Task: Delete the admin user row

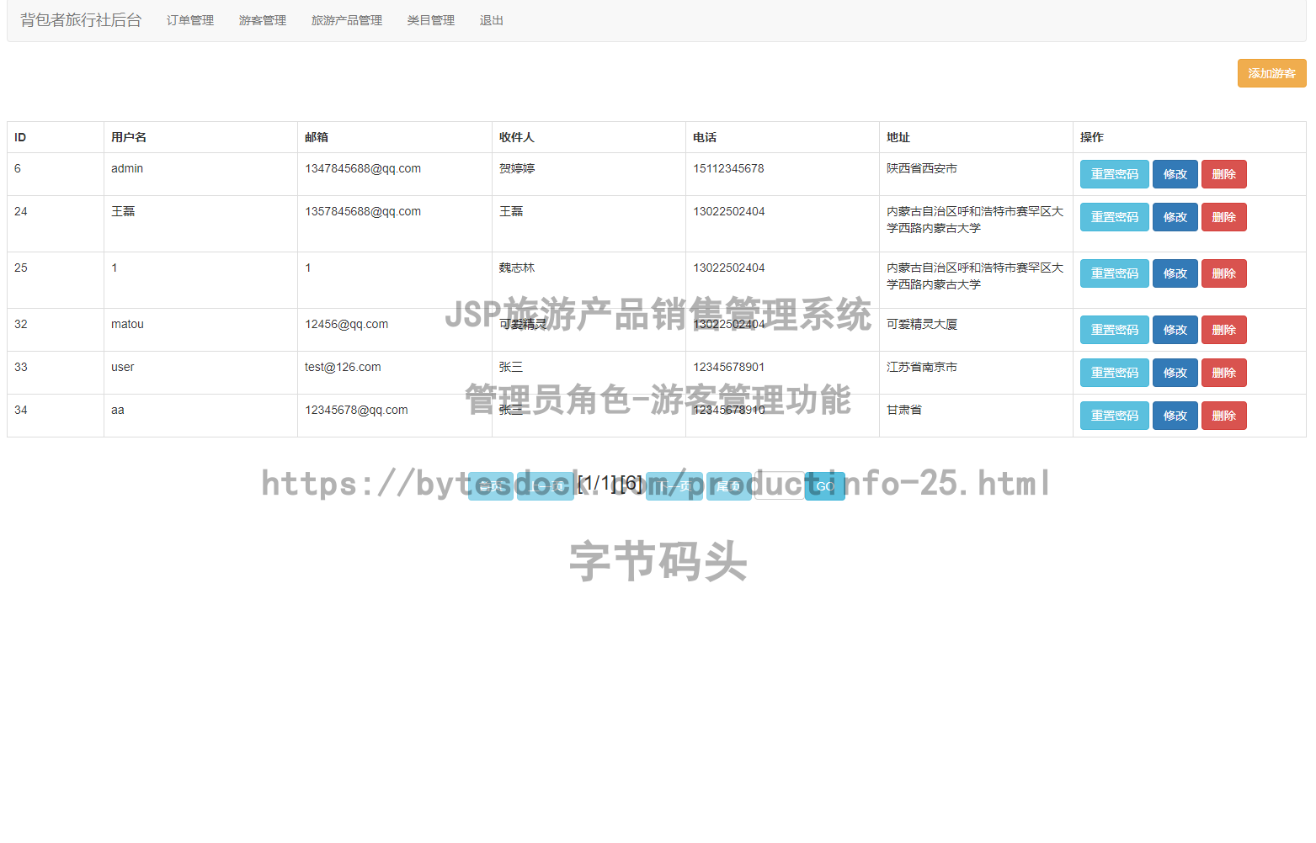Action: click(x=1223, y=174)
